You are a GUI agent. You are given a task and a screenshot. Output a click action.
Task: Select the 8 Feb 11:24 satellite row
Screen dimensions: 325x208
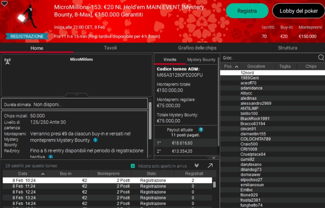pyautogui.click(x=107, y=186)
